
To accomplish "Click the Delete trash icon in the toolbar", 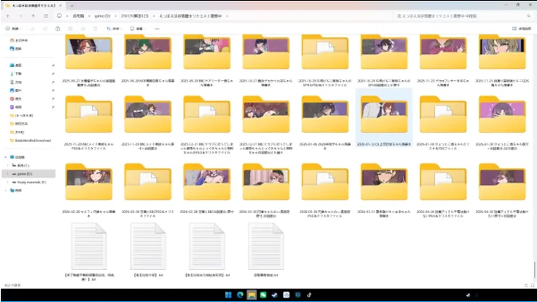I will [x=95, y=28].
